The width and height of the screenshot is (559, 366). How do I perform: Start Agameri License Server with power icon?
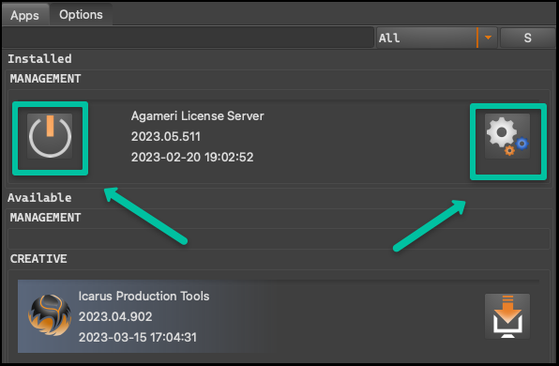50,136
